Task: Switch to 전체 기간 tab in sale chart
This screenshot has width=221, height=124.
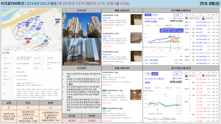Action: (x=158, y=25)
